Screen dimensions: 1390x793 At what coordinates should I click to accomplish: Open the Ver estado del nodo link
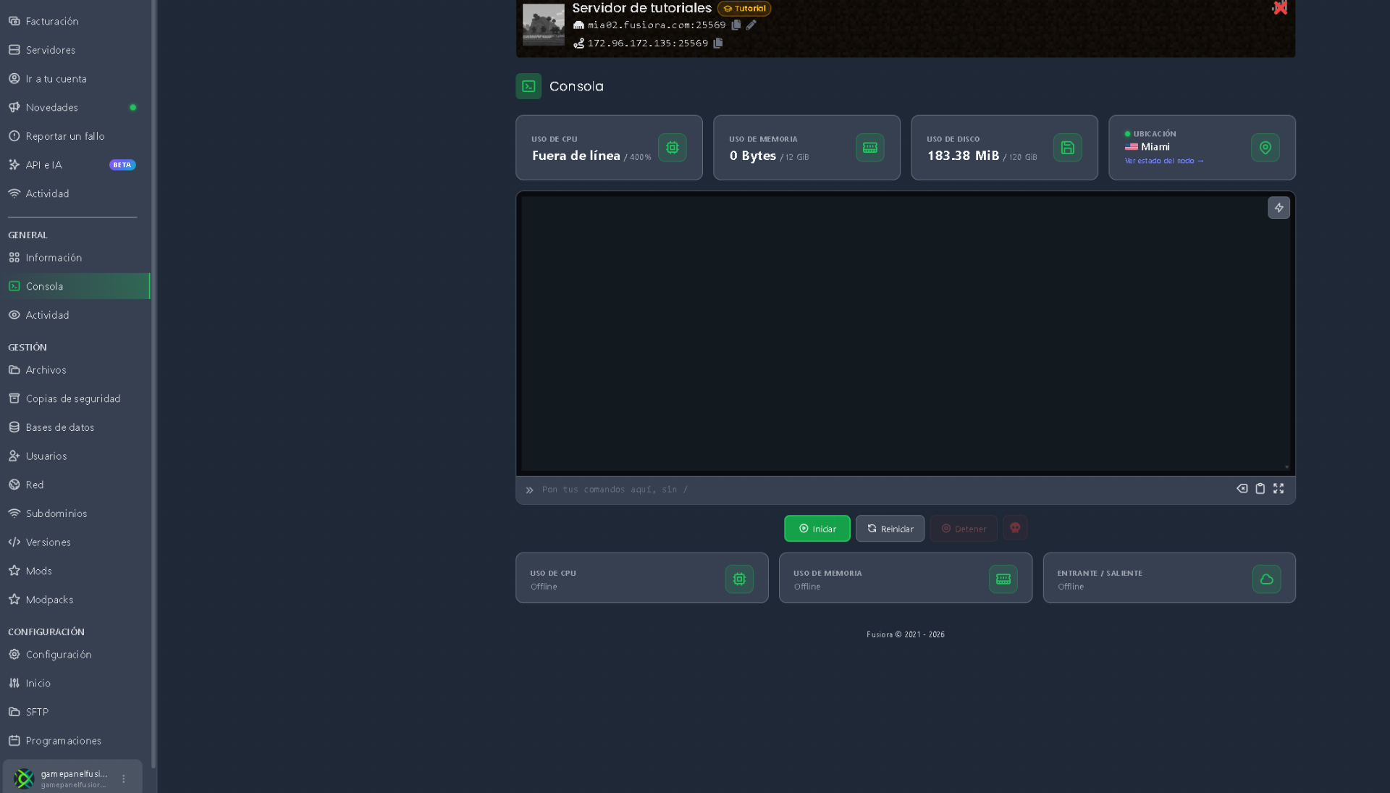(1163, 161)
